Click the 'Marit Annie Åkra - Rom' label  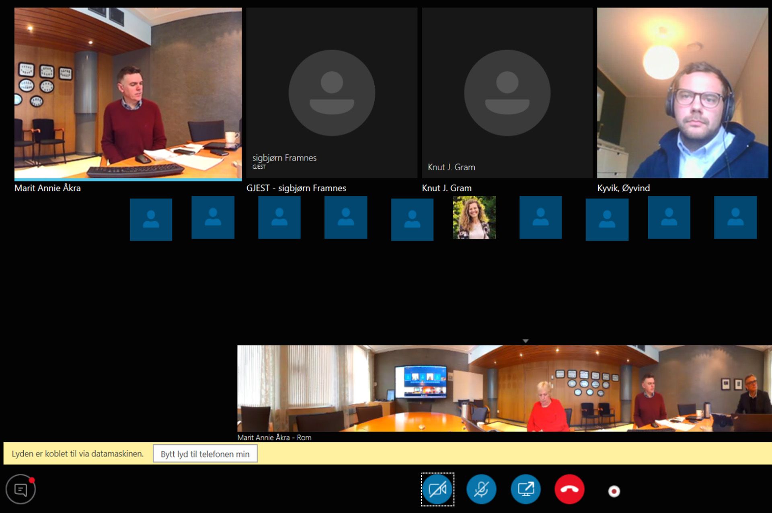coord(274,437)
